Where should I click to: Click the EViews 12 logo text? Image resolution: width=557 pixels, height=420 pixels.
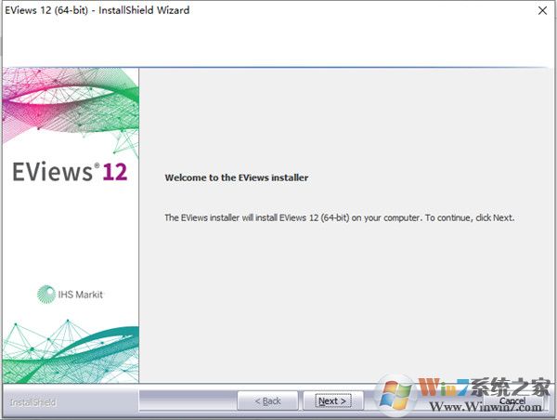click(70, 172)
